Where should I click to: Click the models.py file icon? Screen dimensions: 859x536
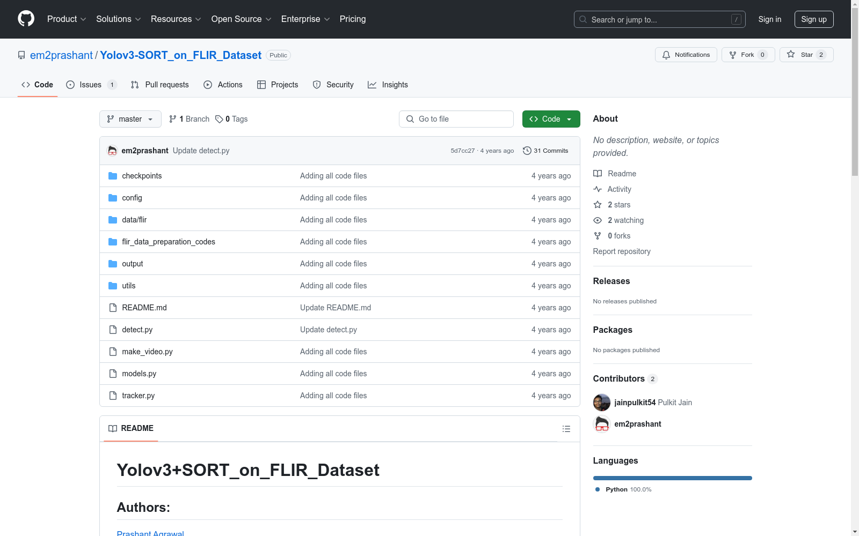point(113,374)
